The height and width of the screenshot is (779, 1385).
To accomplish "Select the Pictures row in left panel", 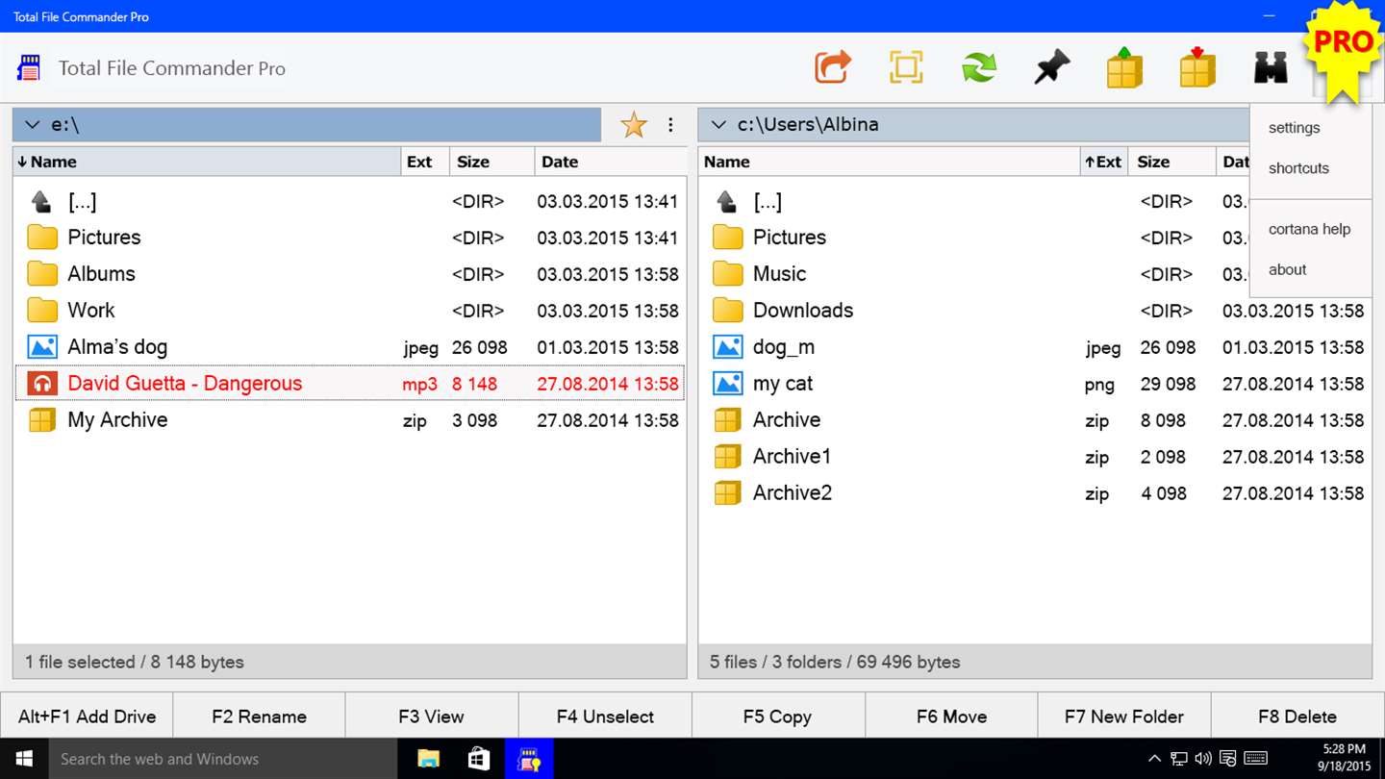I will point(350,238).
